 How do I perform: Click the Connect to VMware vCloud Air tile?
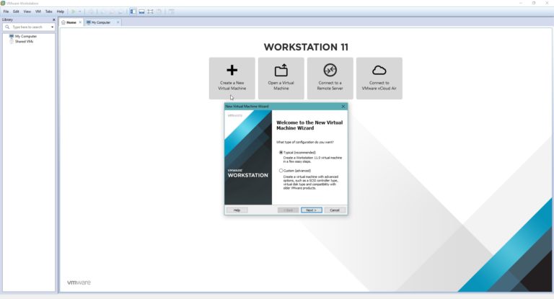379,79
